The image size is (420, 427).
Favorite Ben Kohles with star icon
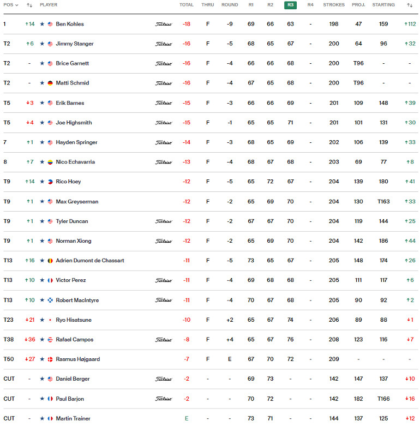click(x=42, y=24)
